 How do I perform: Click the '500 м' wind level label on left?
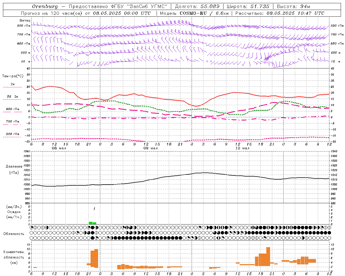point(24,53)
